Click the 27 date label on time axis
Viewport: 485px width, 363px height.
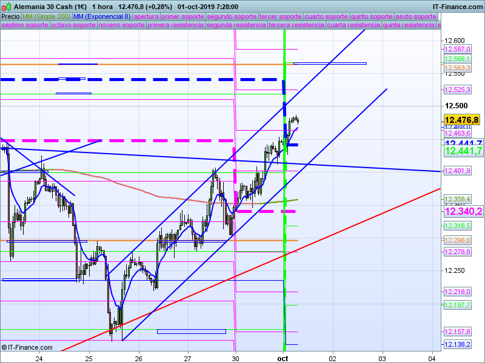188,358
